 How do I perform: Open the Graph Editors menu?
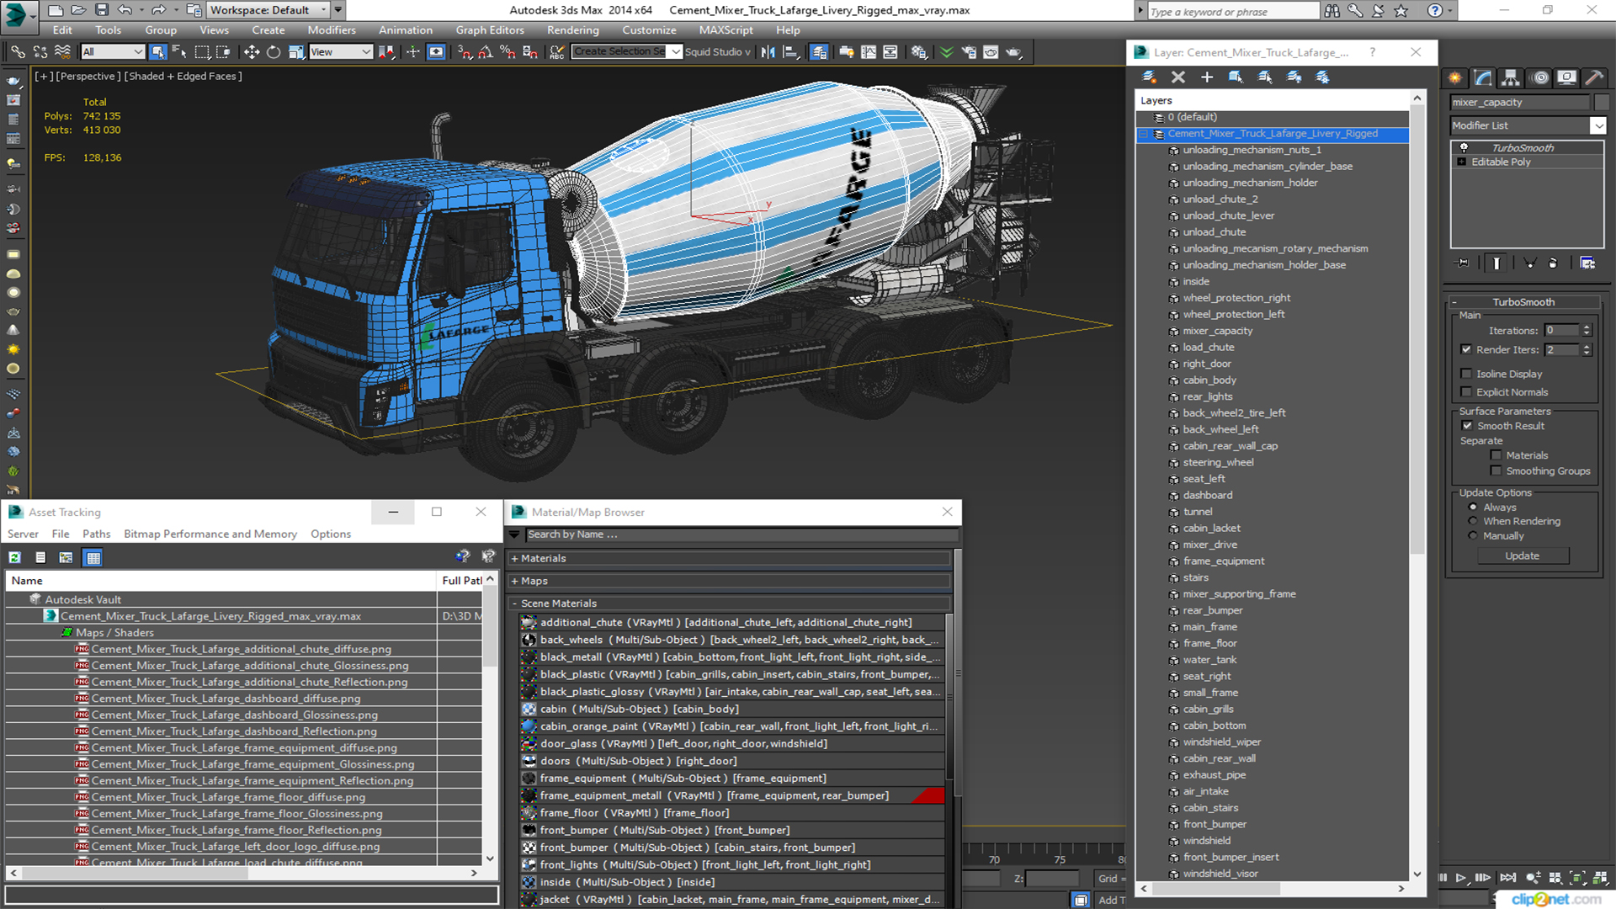tap(490, 29)
